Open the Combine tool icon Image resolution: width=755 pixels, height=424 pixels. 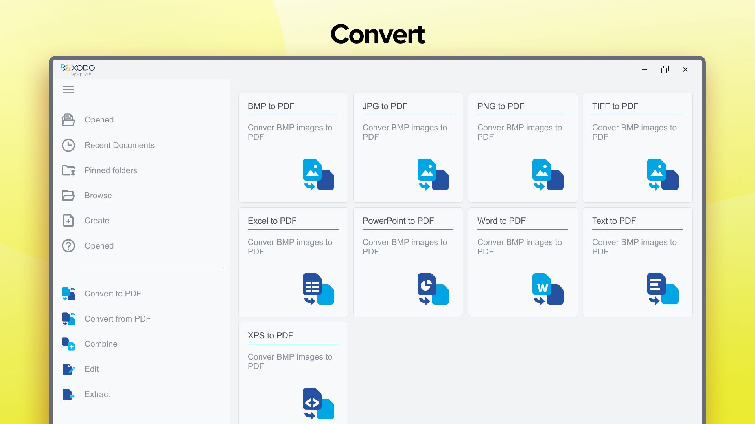tap(68, 344)
